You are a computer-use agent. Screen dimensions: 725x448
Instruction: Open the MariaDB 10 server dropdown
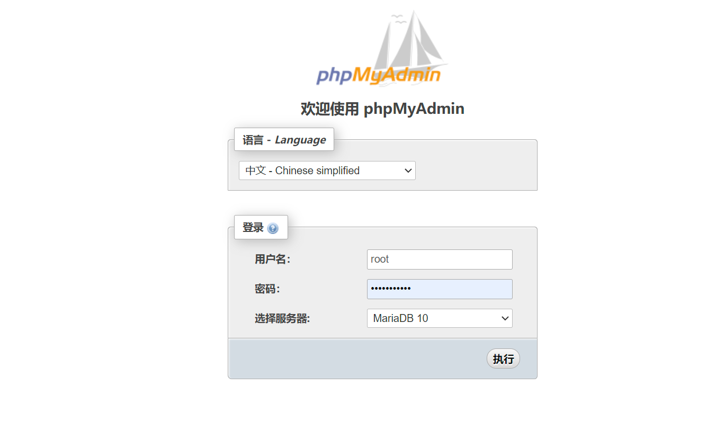coord(440,318)
